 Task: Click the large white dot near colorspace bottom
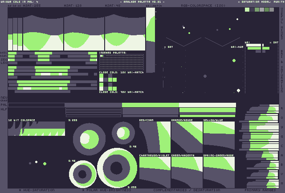pos(239,91)
